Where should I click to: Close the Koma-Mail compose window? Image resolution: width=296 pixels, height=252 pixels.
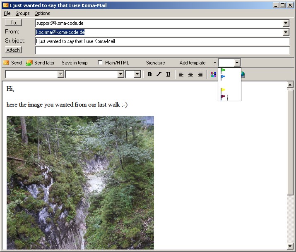pos(290,5)
